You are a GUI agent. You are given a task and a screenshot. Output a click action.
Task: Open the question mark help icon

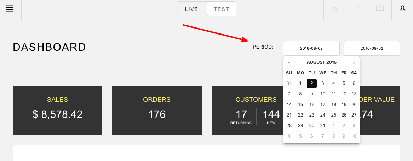[x=357, y=8]
